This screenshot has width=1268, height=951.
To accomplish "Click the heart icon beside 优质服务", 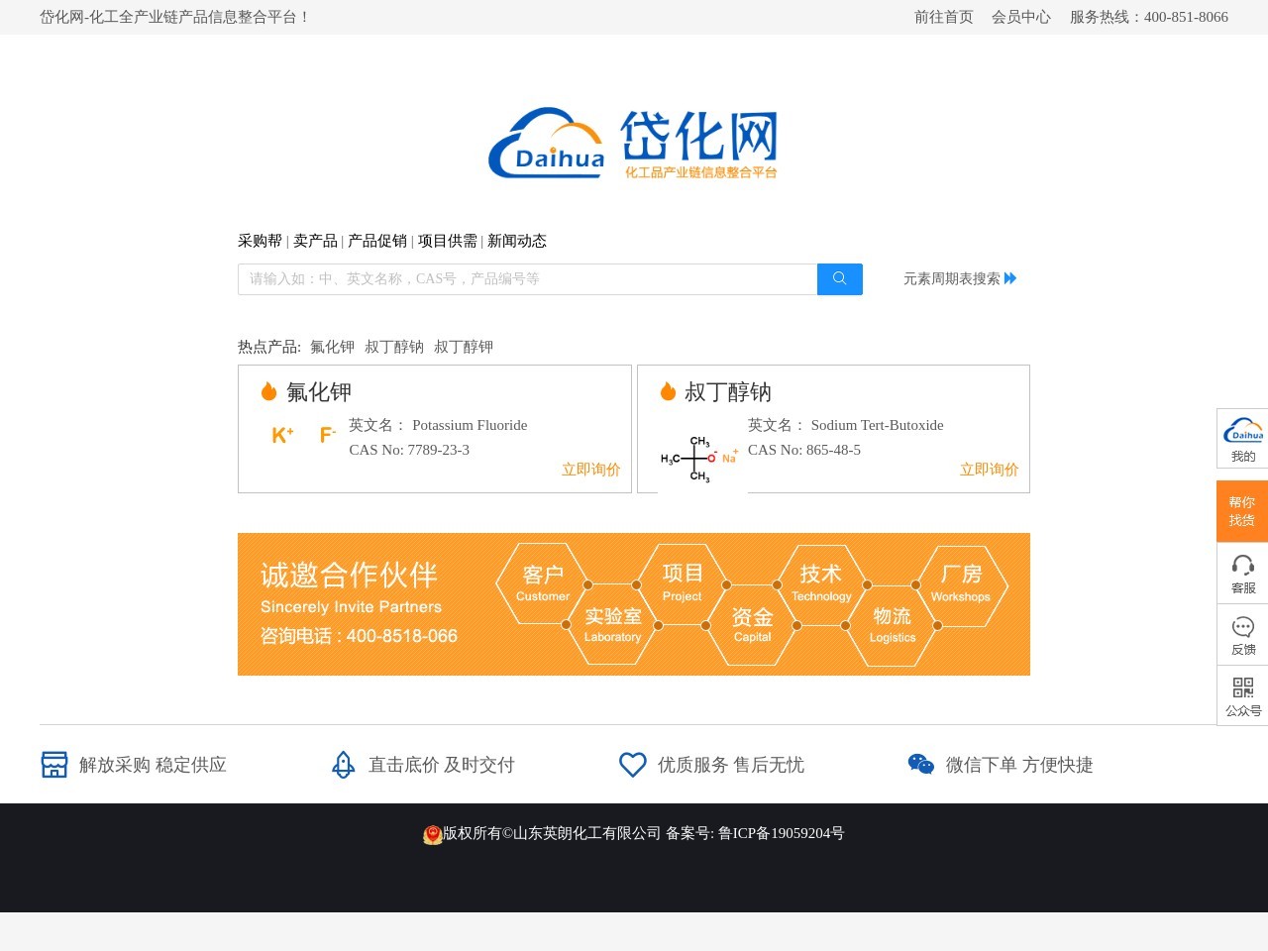I will (x=632, y=764).
